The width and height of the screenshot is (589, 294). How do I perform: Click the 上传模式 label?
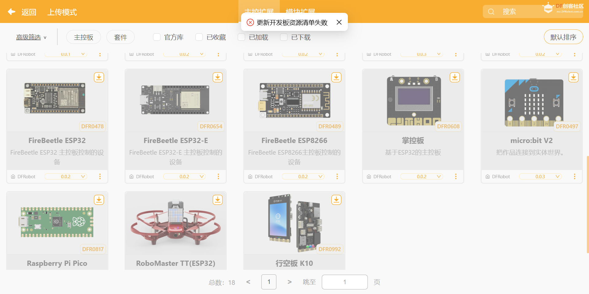pos(62,12)
